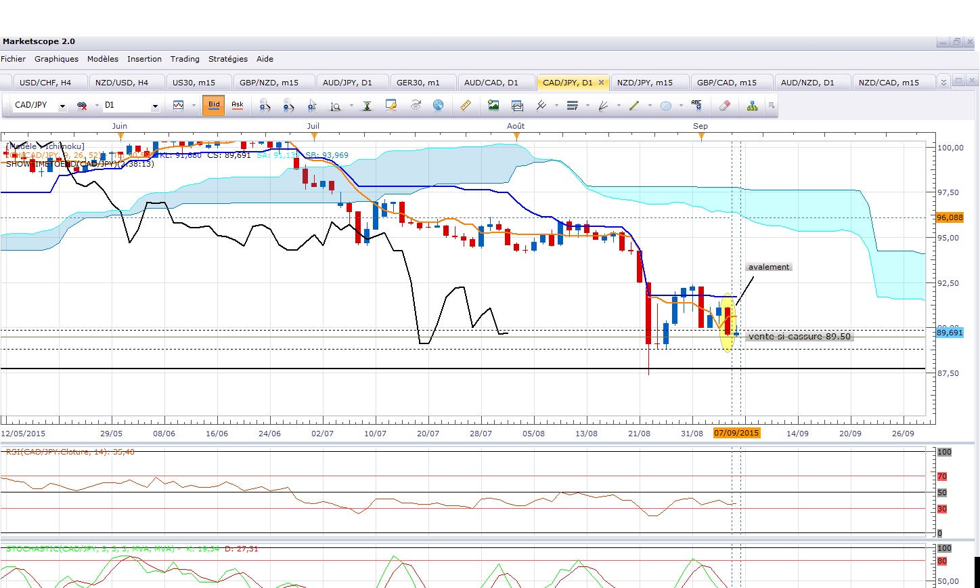Select the ruler measurement tool
The width and height of the screenshot is (980, 588).
point(465,106)
